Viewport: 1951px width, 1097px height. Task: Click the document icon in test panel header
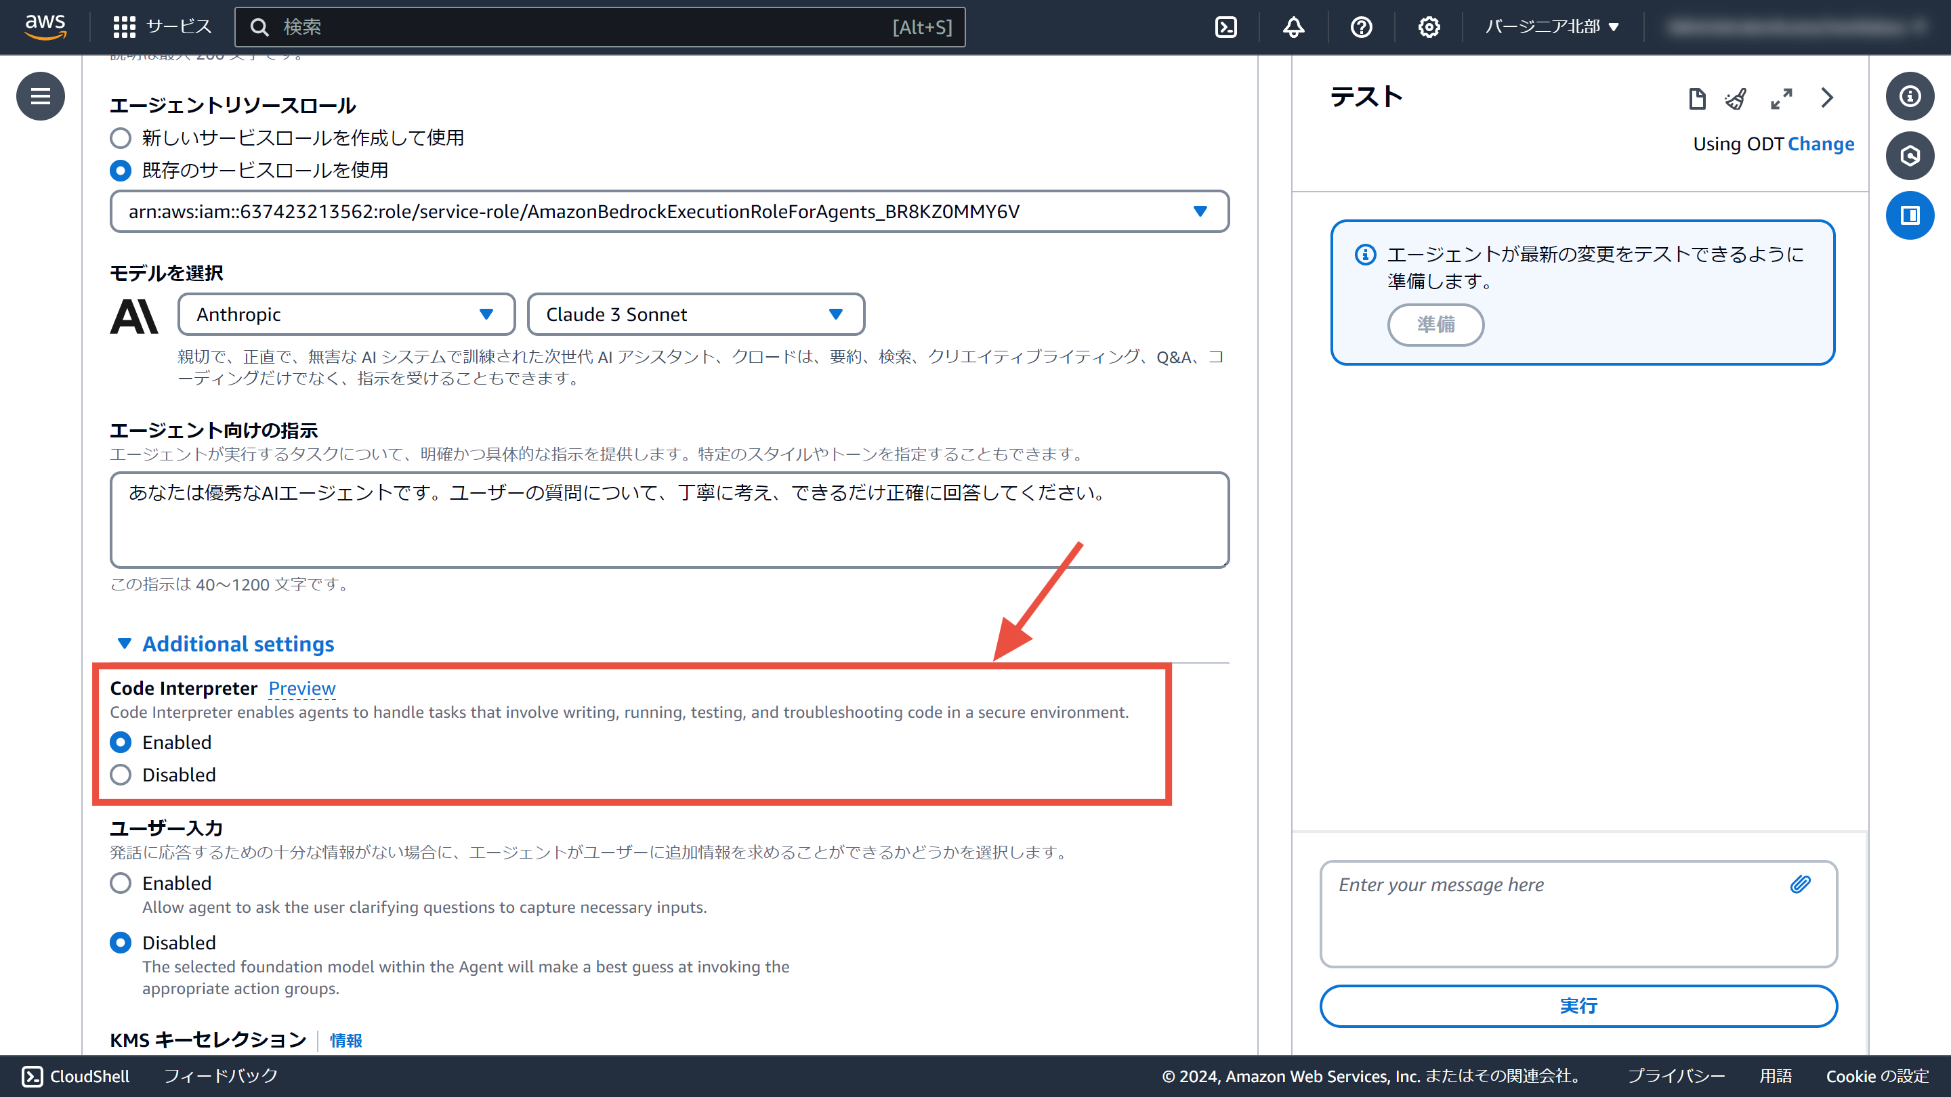1696,98
